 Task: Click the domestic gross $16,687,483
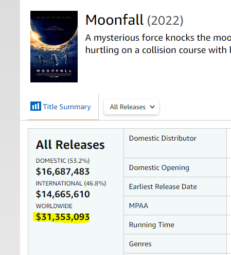pyautogui.click(x=63, y=172)
